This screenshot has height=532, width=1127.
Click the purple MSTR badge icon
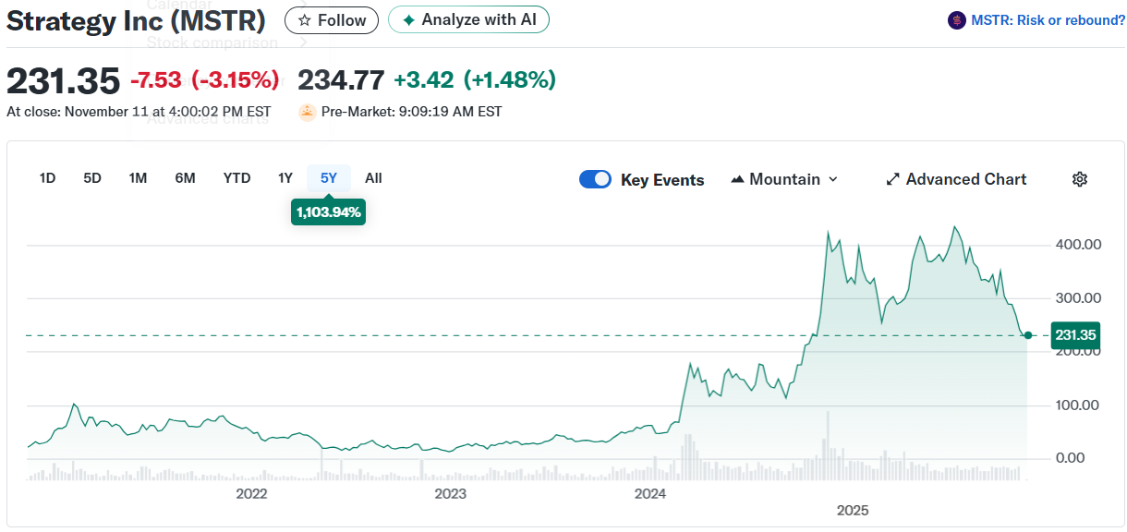tap(956, 20)
